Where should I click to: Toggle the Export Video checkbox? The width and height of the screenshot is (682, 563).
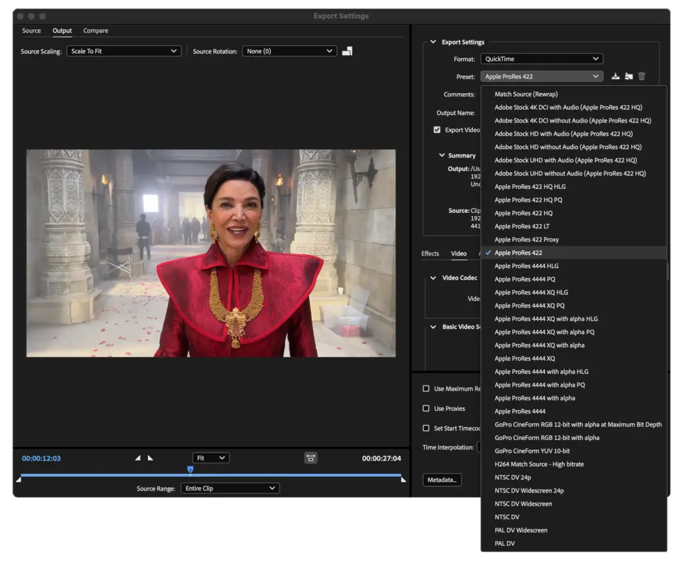(x=437, y=130)
